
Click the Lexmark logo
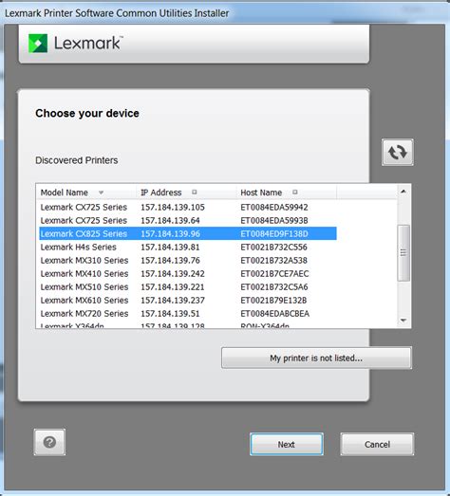tap(75, 43)
